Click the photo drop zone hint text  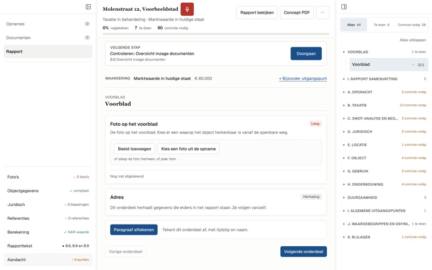[x=145, y=159]
